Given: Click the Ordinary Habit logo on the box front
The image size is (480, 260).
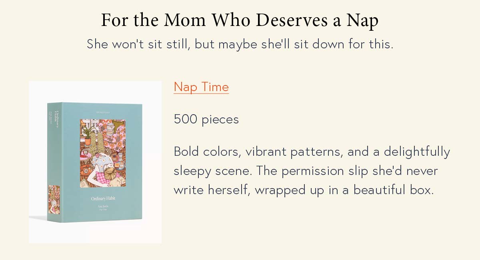Looking at the screenshot, I should [x=103, y=198].
